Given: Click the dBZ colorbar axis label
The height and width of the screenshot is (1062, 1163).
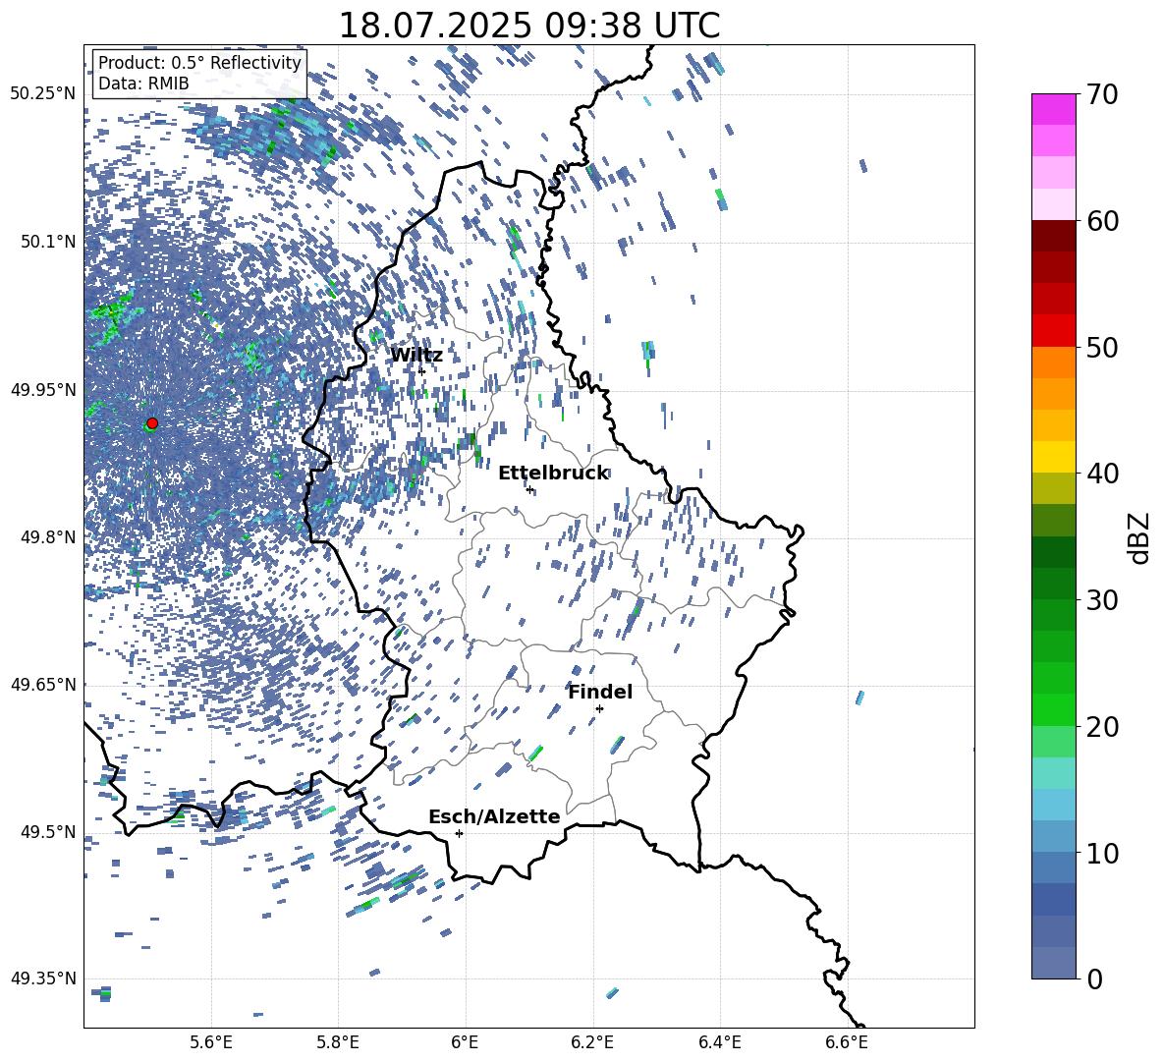Looking at the screenshot, I should pyautogui.click(x=1140, y=537).
